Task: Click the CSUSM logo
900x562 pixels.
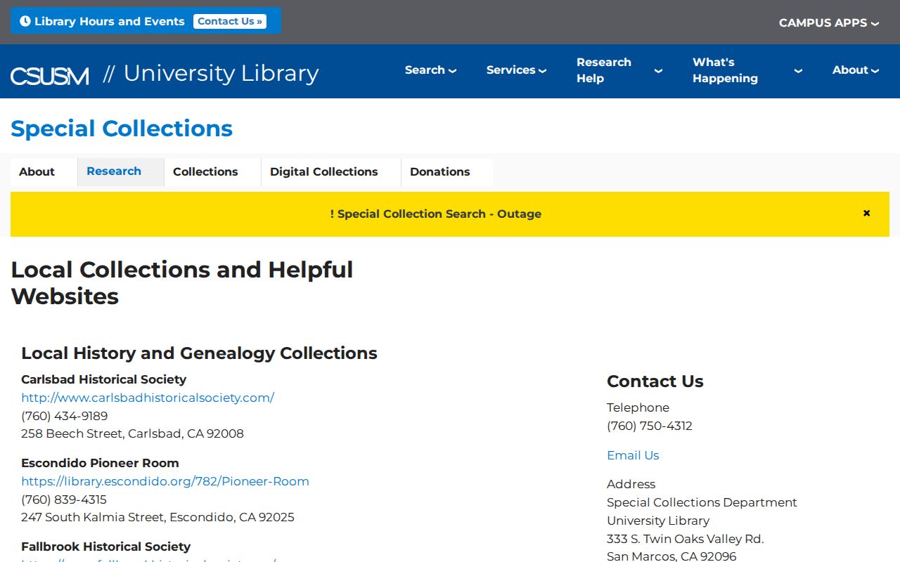Action: tap(50, 75)
